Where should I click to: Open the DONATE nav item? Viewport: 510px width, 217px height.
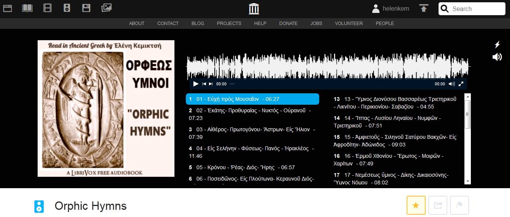click(288, 24)
